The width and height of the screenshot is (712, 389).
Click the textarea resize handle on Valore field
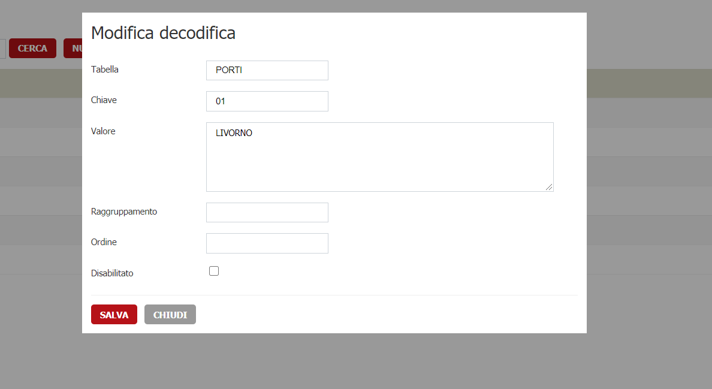coord(550,188)
